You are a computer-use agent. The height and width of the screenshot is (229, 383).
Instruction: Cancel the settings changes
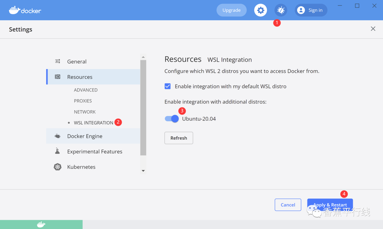click(288, 205)
